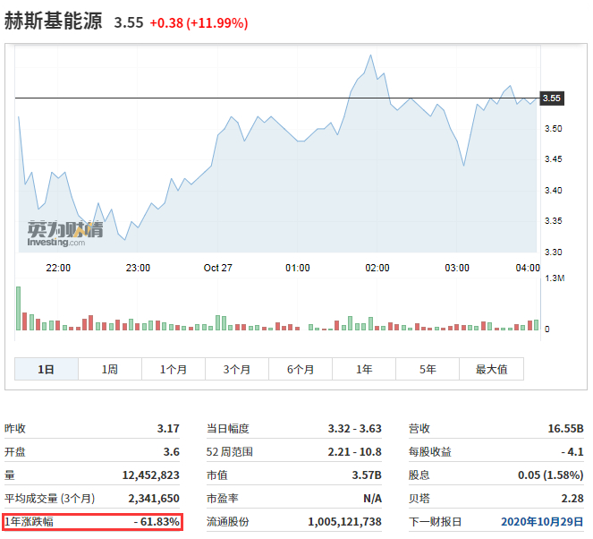Click the +0.38 (+11.99%) price change
Viewport: 593px width, 539px height.
[199, 22]
